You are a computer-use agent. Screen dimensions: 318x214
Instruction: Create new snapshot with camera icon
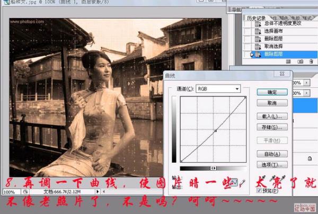coord(300,61)
